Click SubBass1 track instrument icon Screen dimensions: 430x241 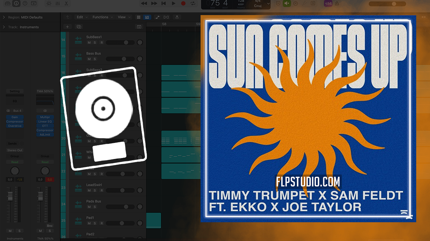pos(78,40)
